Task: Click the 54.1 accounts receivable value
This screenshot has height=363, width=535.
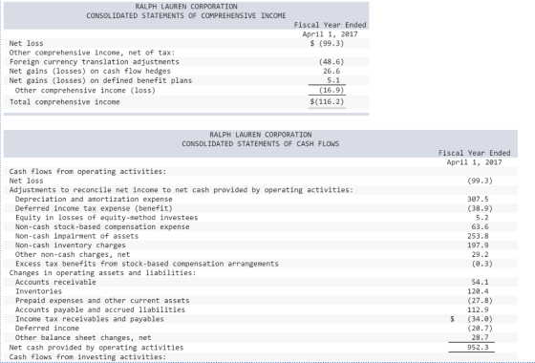Action: (x=480, y=282)
